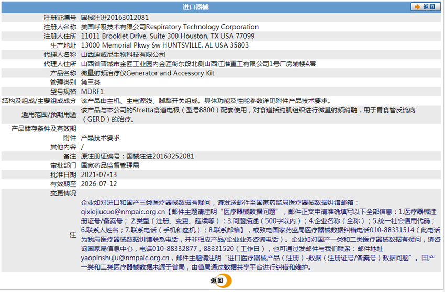Click approving department 国家药品监督管理局

click(x=110, y=166)
